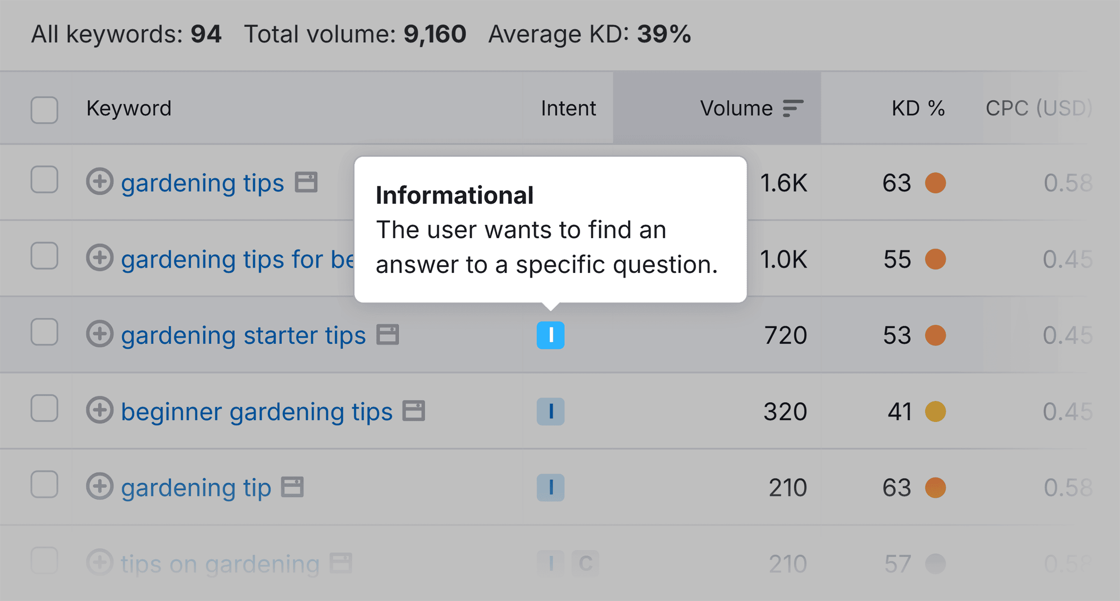Click the SERP features icon next to gardening tips

306,182
